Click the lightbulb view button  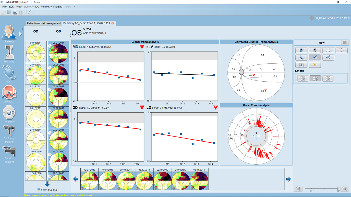[x=315, y=65]
